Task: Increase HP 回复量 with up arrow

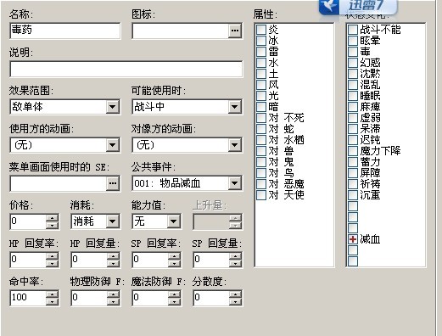Action: point(113,256)
